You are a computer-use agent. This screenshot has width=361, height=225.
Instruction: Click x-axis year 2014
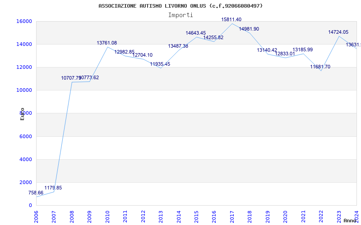coord(179,217)
